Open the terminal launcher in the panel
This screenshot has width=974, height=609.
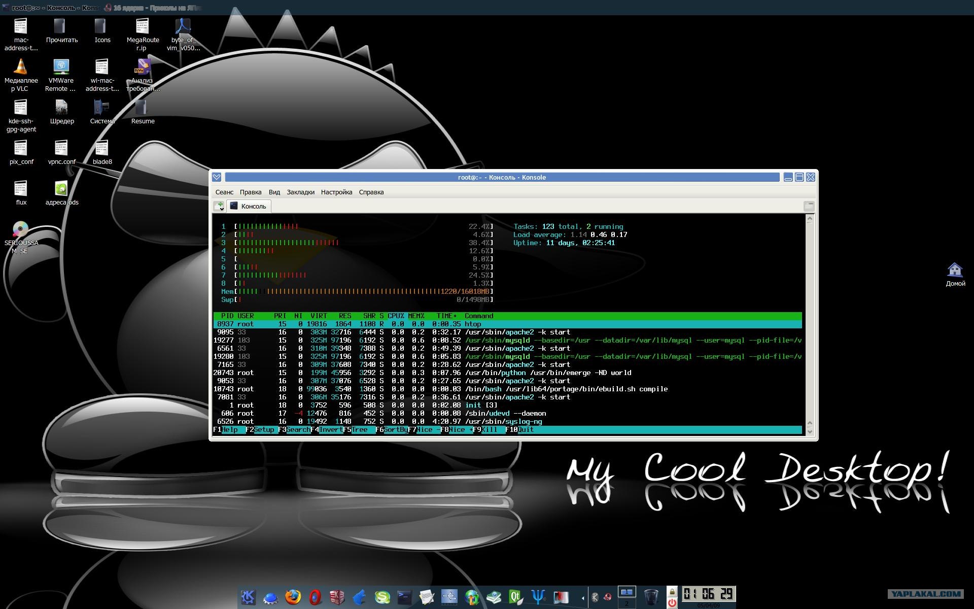[x=404, y=597]
